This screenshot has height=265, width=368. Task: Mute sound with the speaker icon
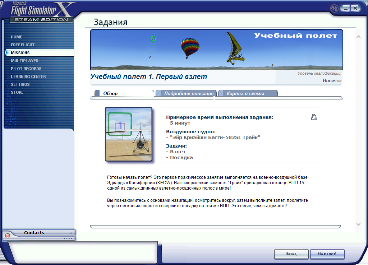[x=334, y=9]
